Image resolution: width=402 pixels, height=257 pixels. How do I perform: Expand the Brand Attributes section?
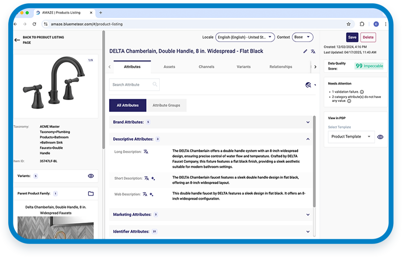[308, 122]
